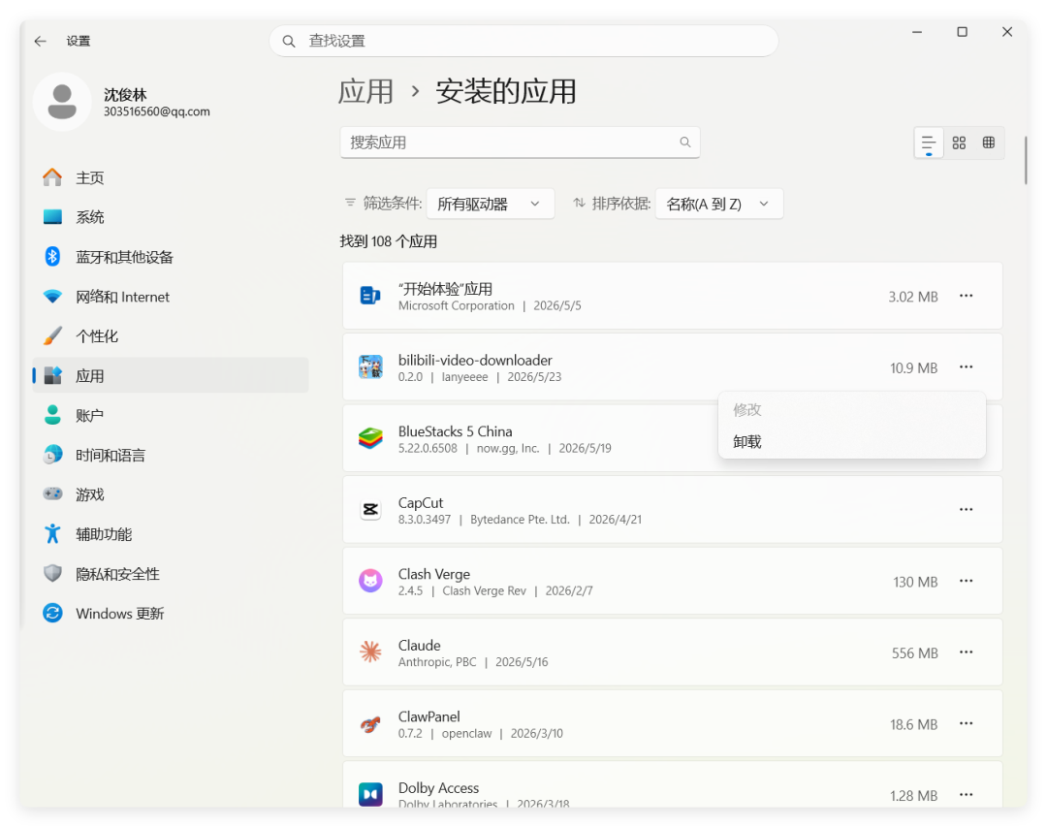1047x827 pixels.
Task: Open 主页 home icon in sidebar
Action: (52, 177)
